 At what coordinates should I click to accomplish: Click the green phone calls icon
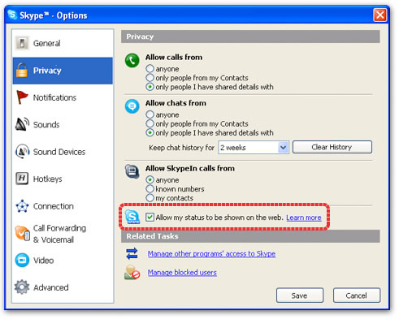coord(132,60)
